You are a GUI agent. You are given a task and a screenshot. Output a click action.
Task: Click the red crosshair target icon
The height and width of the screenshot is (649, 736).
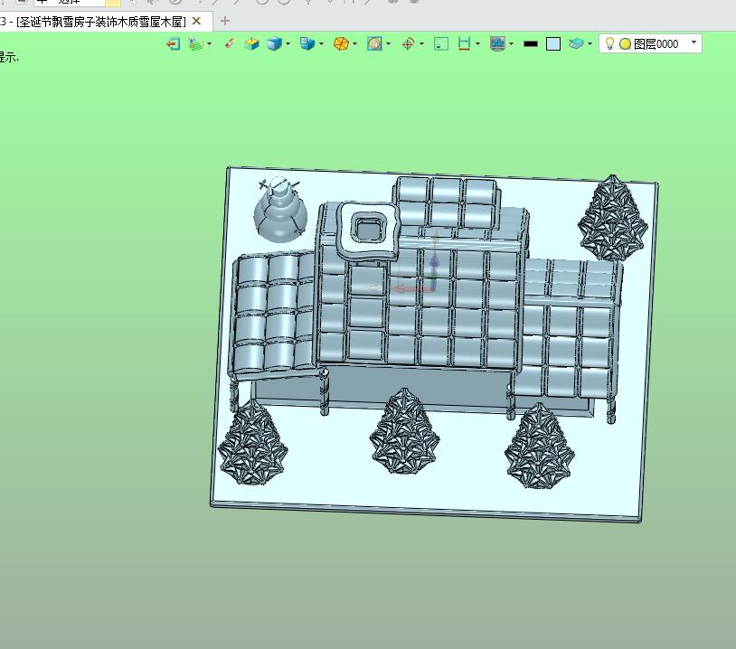pos(408,44)
